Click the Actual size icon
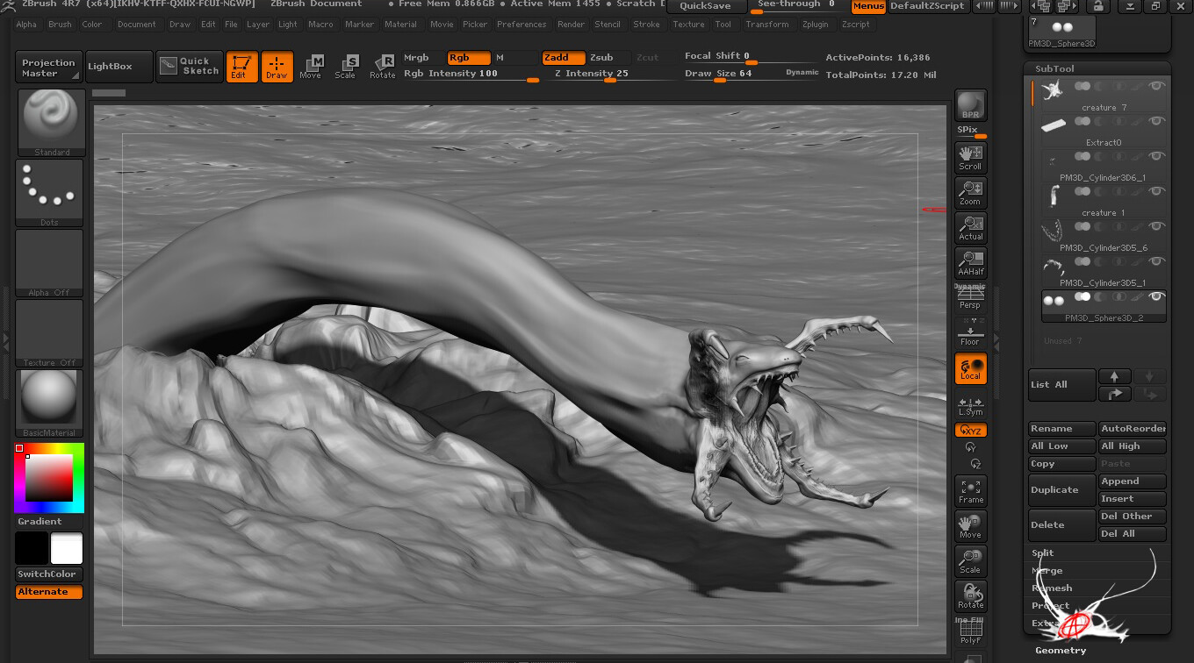Image resolution: width=1194 pixels, height=663 pixels. coord(970,228)
